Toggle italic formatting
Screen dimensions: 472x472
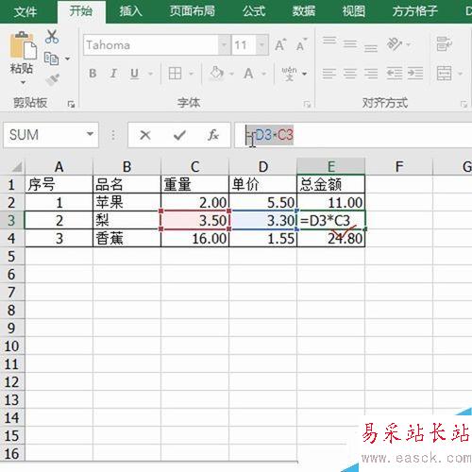(x=113, y=74)
